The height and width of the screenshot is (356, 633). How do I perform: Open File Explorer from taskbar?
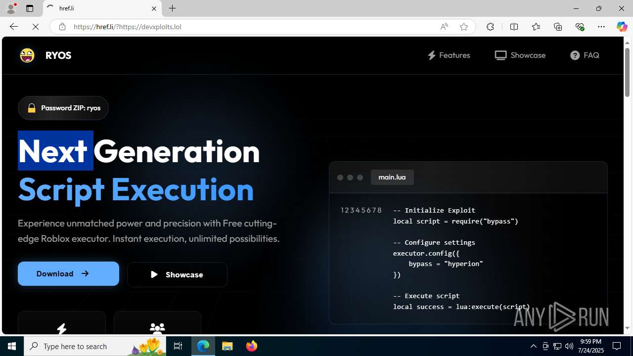tap(227, 346)
